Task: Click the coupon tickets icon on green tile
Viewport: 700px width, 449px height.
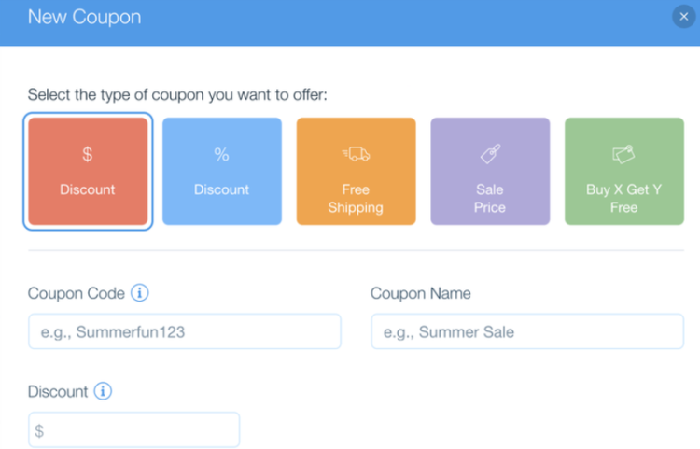Action: [623, 154]
